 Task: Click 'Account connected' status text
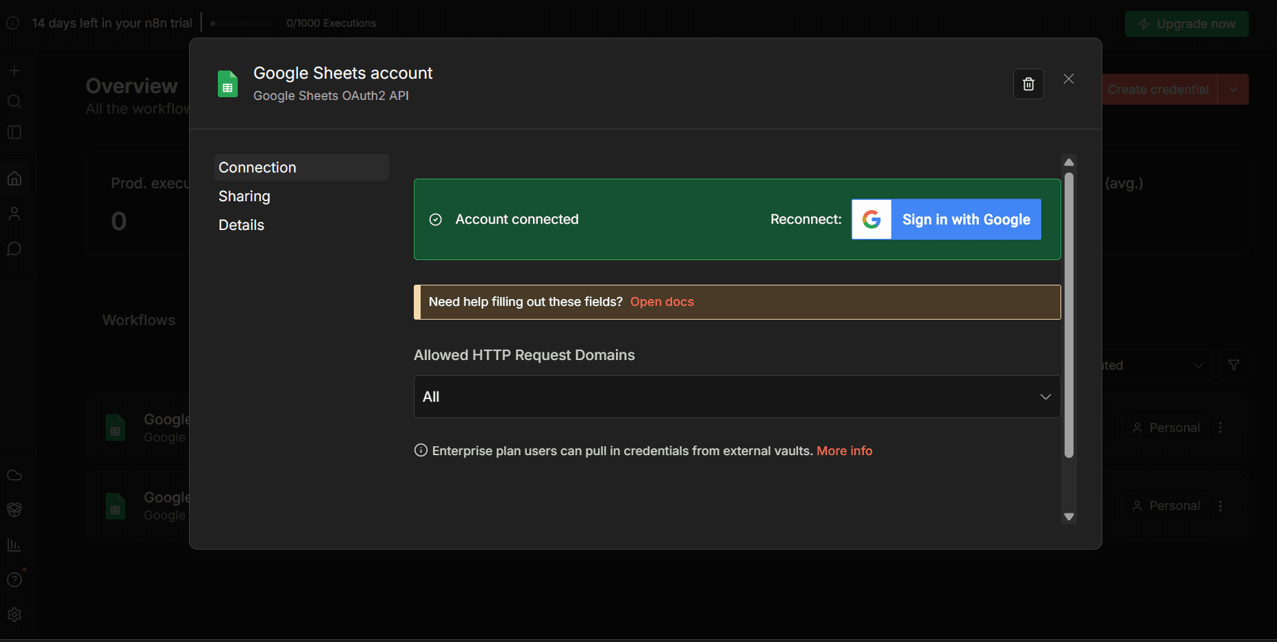tap(517, 220)
